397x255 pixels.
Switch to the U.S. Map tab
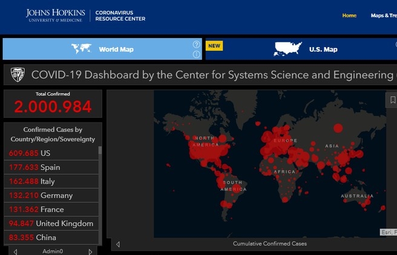pyautogui.click(x=301, y=49)
